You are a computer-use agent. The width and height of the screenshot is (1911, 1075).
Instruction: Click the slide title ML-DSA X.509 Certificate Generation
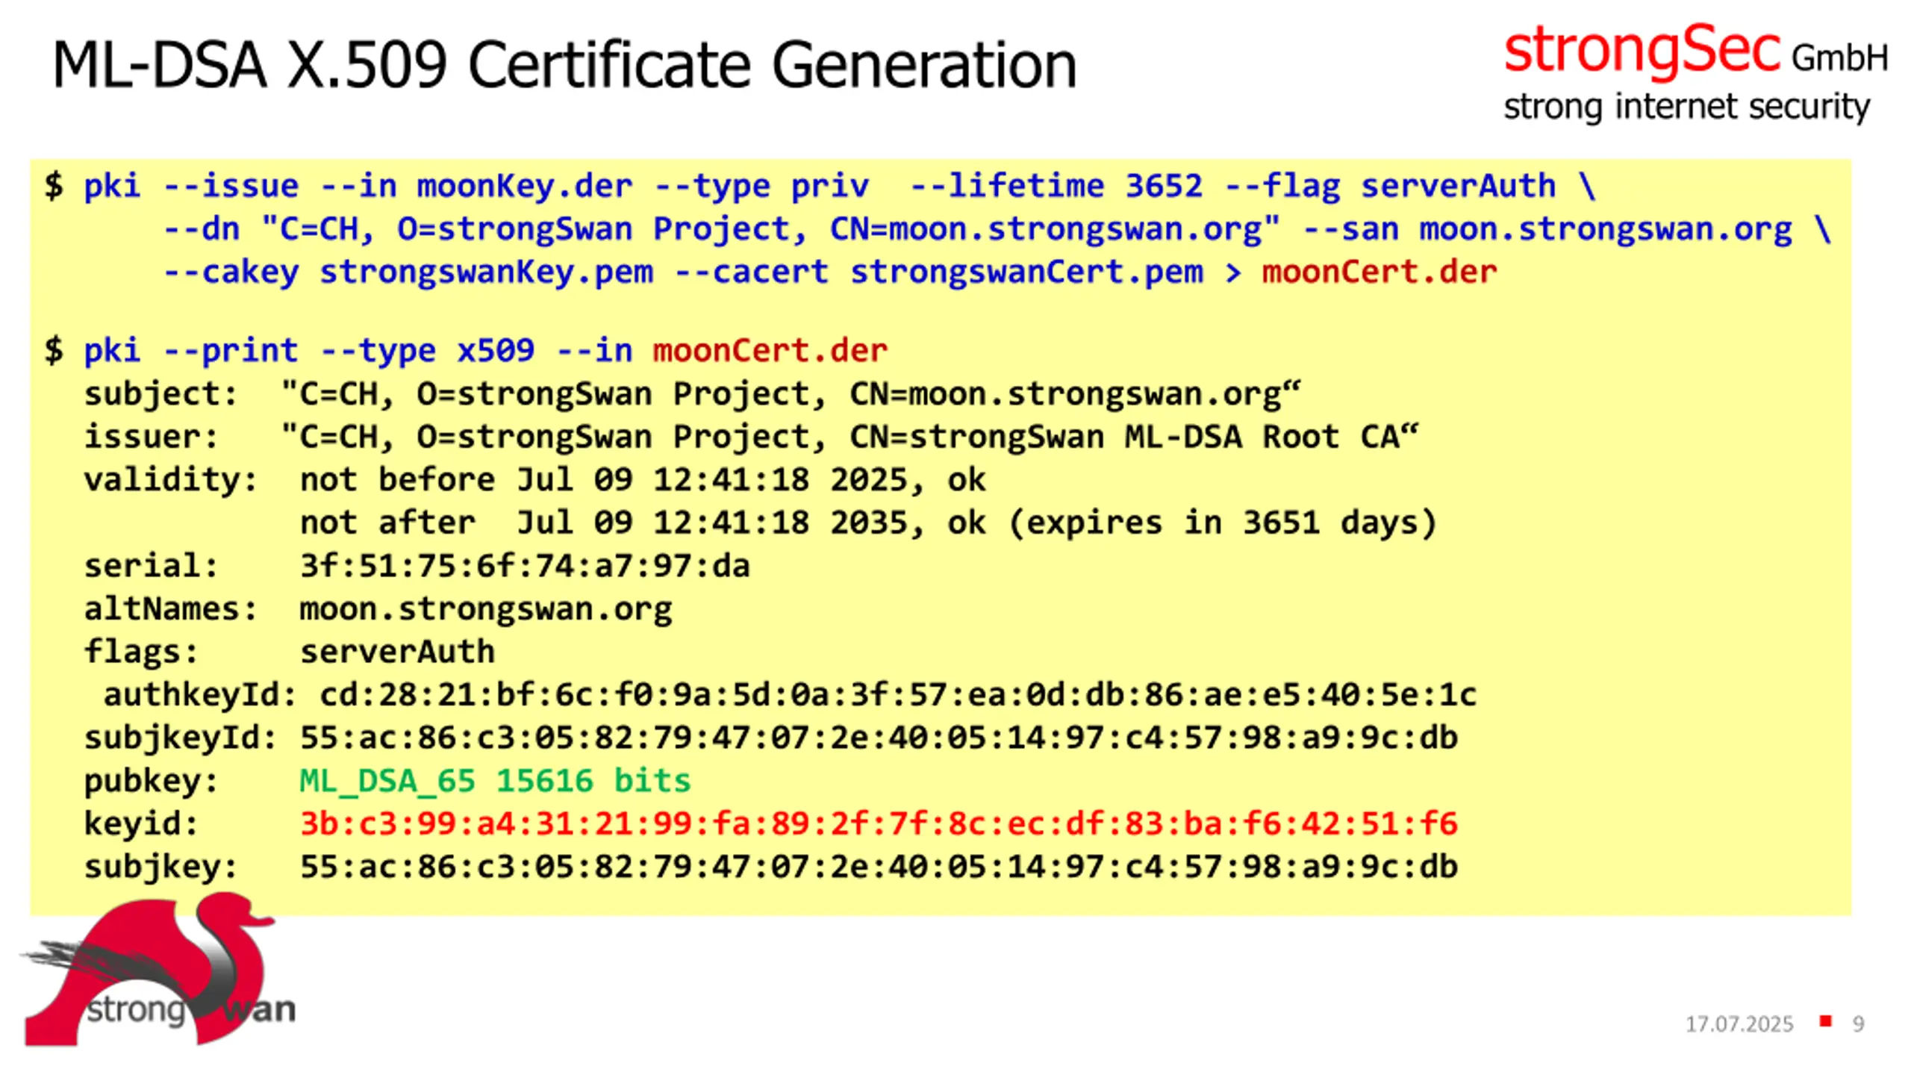564,66
